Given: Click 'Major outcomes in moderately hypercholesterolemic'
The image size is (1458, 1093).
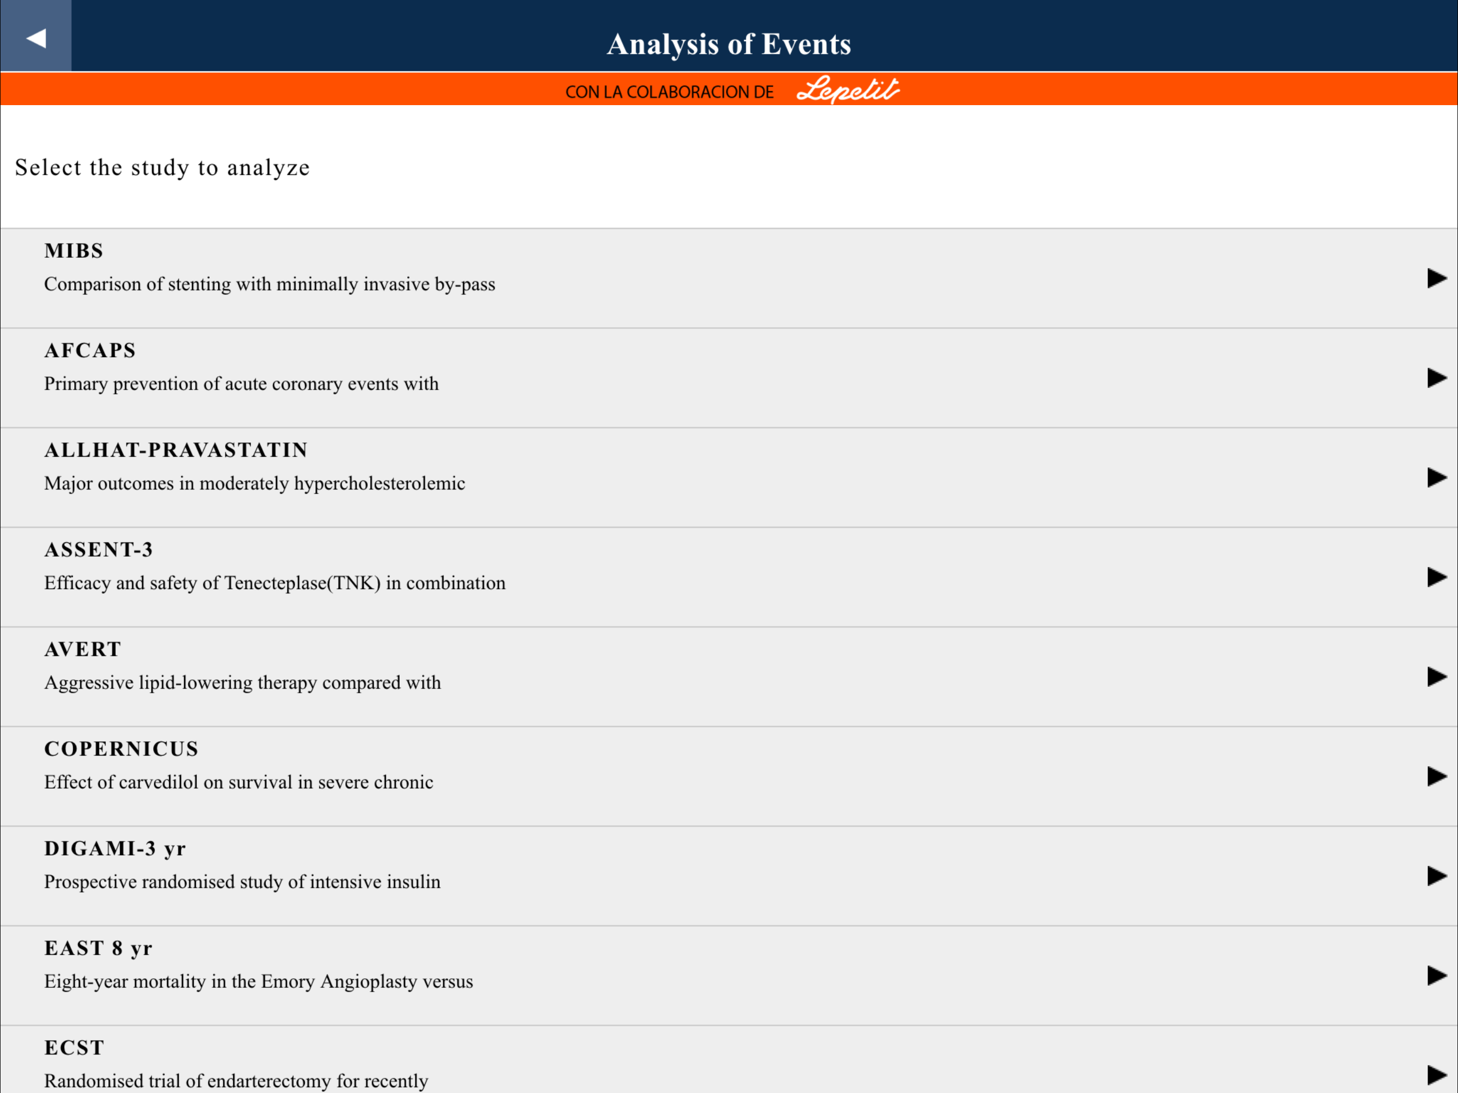Looking at the screenshot, I should click(x=255, y=483).
